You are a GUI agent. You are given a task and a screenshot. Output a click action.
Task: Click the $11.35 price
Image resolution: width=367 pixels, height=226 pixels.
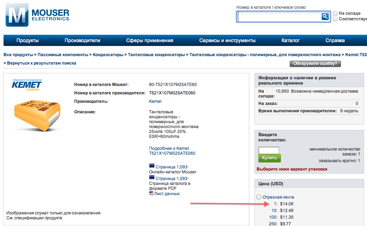[287, 217]
